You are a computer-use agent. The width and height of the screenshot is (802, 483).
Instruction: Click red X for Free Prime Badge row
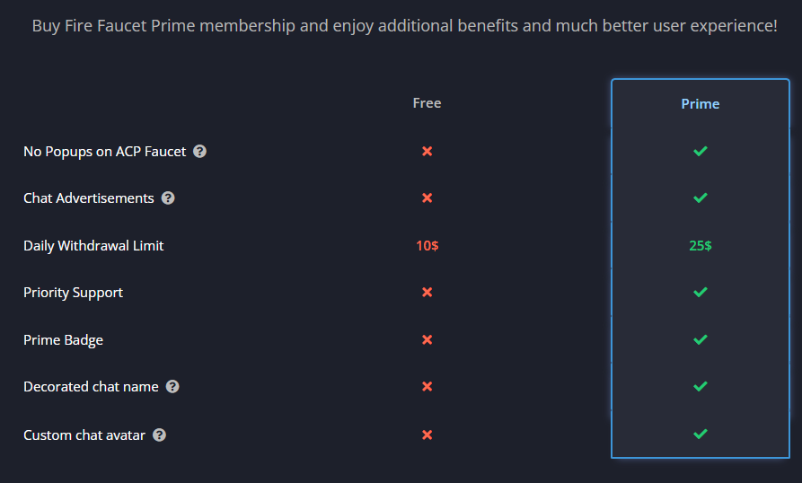[427, 340]
